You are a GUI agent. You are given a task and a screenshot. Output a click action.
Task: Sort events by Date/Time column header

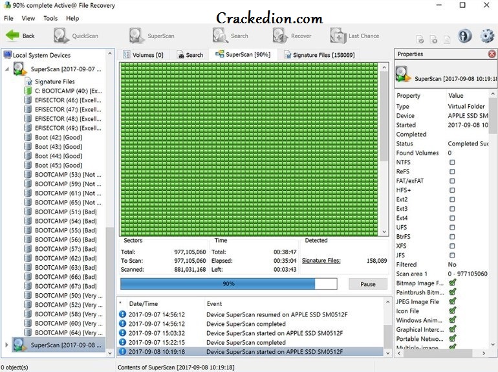pos(143,303)
